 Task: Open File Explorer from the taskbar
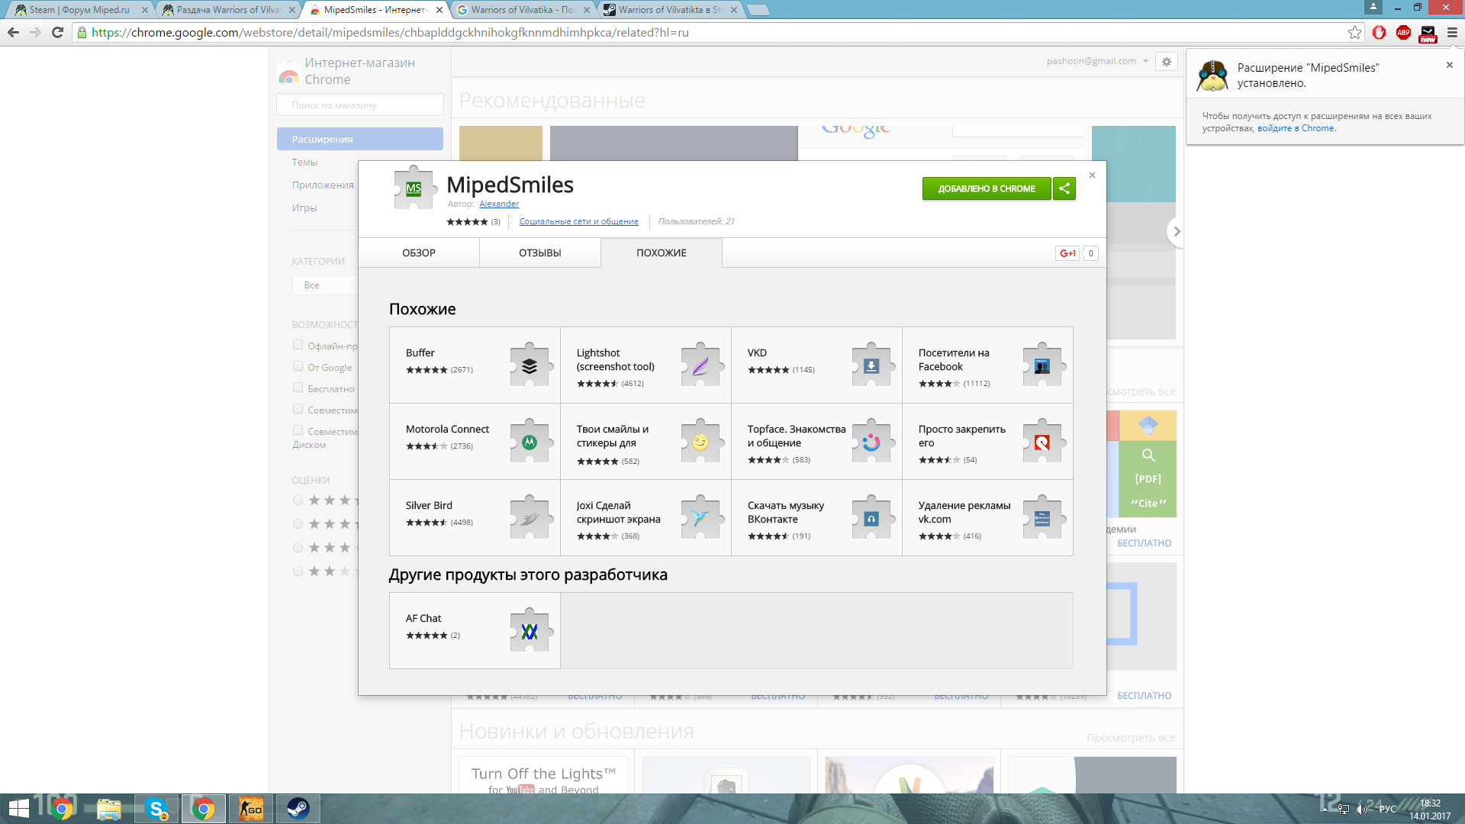(x=109, y=809)
